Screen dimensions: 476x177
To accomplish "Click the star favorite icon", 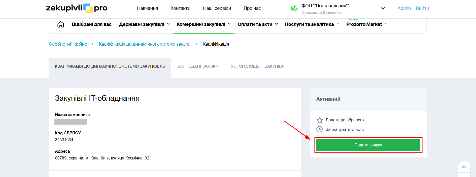I will pyautogui.click(x=320, y=120).
